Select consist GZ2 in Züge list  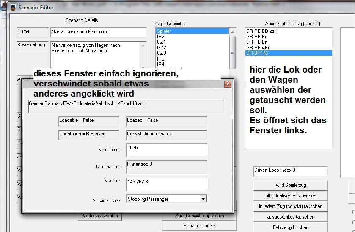point(192,48)
